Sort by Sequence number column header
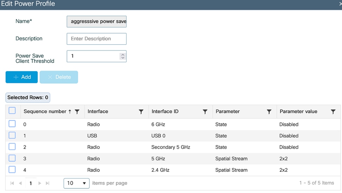Image resolution: width=342 pixels, height=193 pixels. click(45, 111)
